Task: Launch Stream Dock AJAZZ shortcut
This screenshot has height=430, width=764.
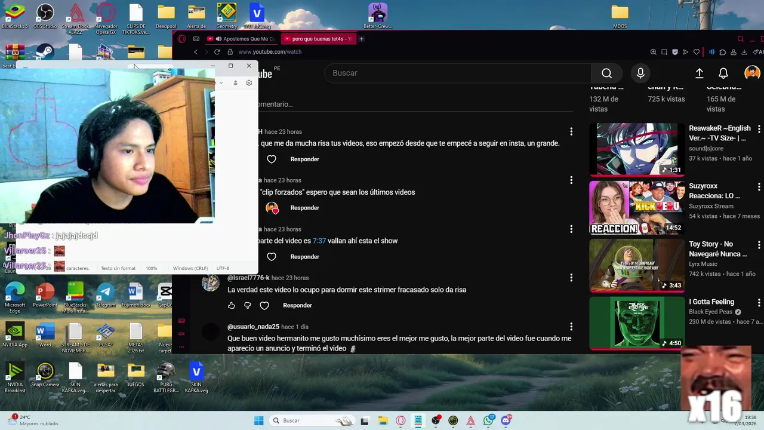Action: [76, 19]
